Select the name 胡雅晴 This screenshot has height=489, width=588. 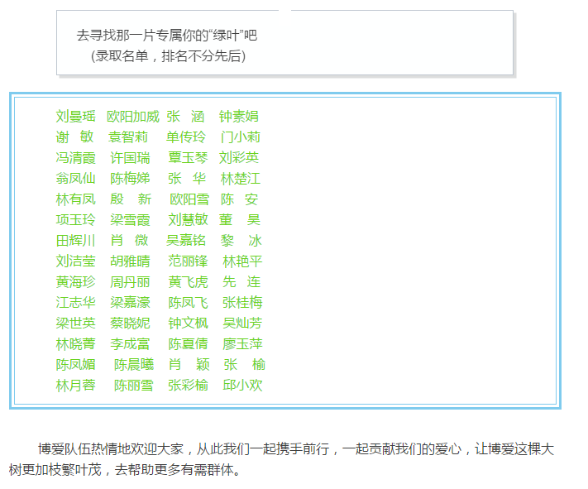click(x=130, y=261)
